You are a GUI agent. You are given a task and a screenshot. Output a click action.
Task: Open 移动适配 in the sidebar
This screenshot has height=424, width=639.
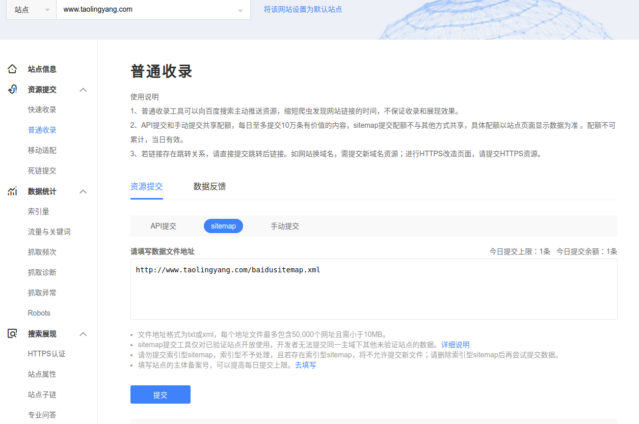(42, 151)
